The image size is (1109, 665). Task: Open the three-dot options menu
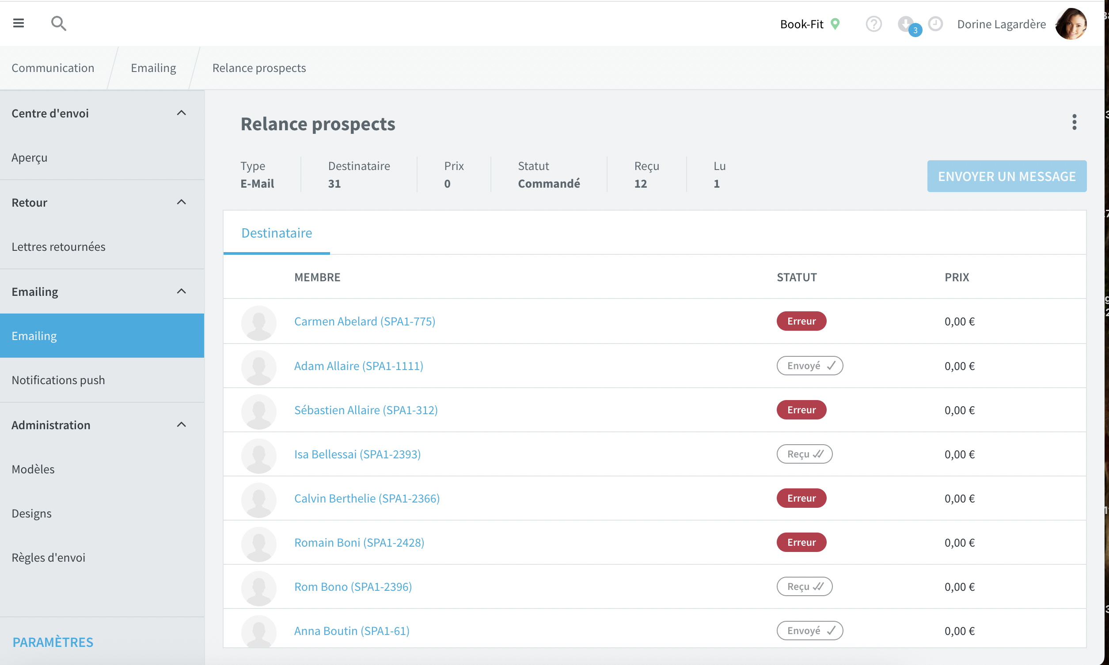coord(1074,122)
